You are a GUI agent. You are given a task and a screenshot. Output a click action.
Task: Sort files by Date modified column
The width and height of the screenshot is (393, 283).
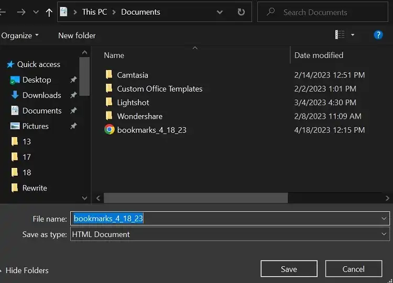(319, 55)
